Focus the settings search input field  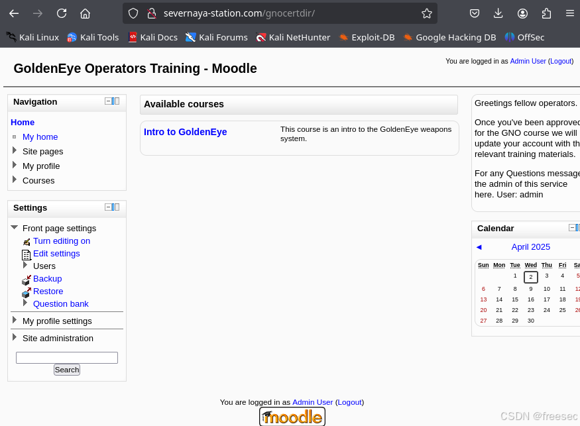67,358
